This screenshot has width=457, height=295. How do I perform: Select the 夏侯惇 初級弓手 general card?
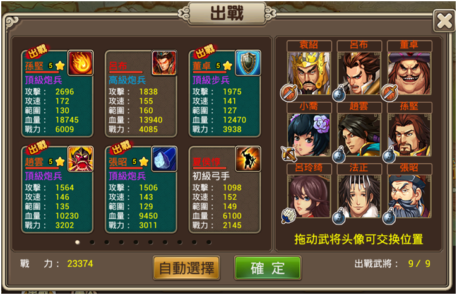pyautogui.click(x=225, y=189)
